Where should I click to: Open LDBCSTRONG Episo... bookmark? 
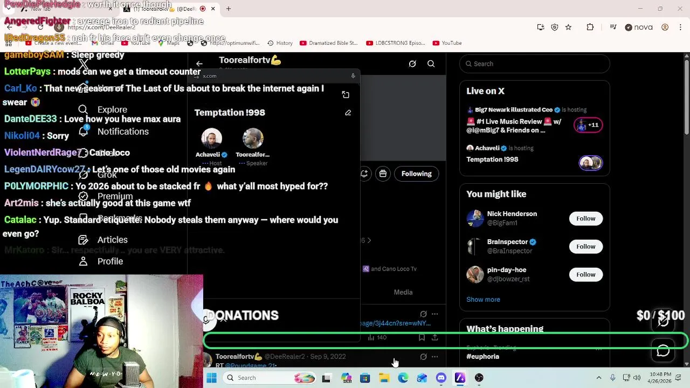click(396, 43)
